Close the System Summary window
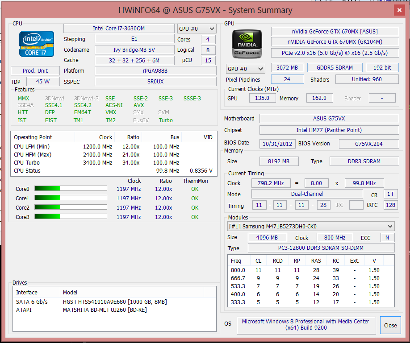The height and width of the screenshot is (343, 410). click(x=399, y=10)
